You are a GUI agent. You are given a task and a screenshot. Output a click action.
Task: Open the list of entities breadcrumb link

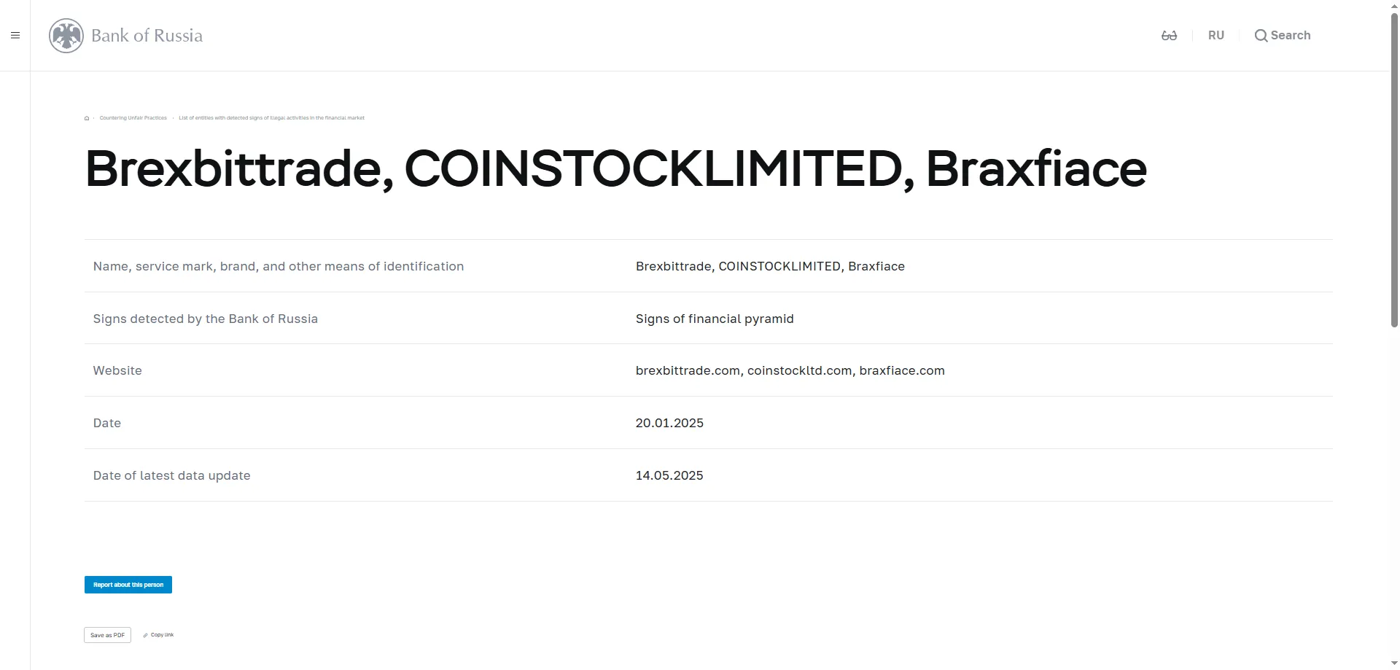pos(271,118)
